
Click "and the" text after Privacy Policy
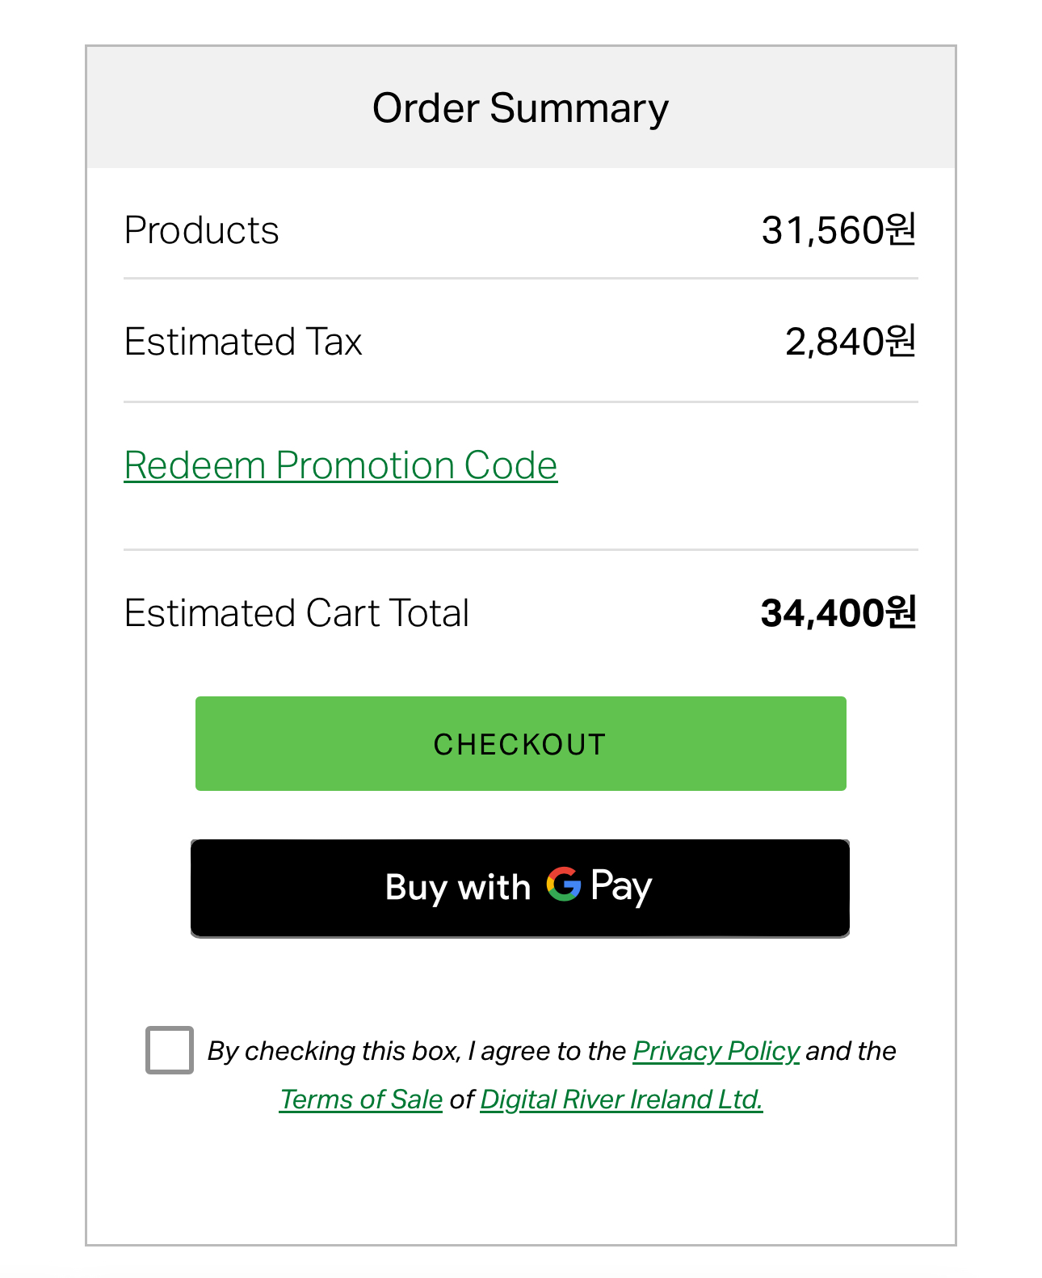coord(851,1051)
